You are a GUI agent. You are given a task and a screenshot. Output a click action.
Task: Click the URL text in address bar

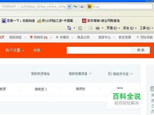[x=33, y=6]
